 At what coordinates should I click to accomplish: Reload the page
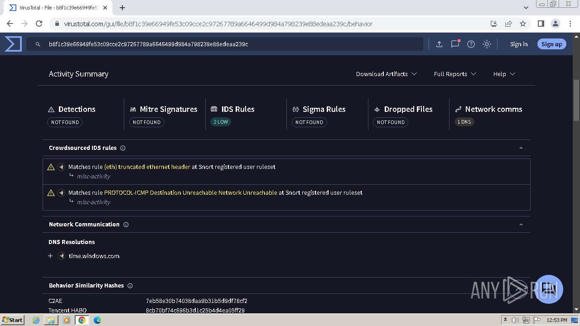coord(39,24)
